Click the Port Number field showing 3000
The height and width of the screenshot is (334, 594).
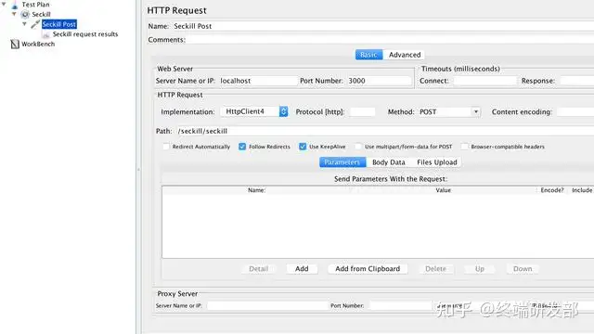point(380,81)
